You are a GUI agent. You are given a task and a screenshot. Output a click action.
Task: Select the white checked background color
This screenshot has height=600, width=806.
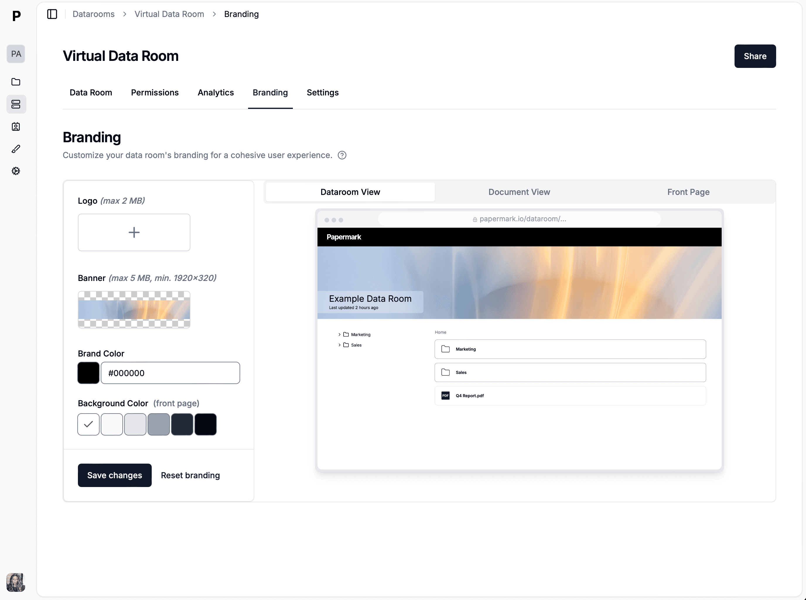[x=88, y=424]
